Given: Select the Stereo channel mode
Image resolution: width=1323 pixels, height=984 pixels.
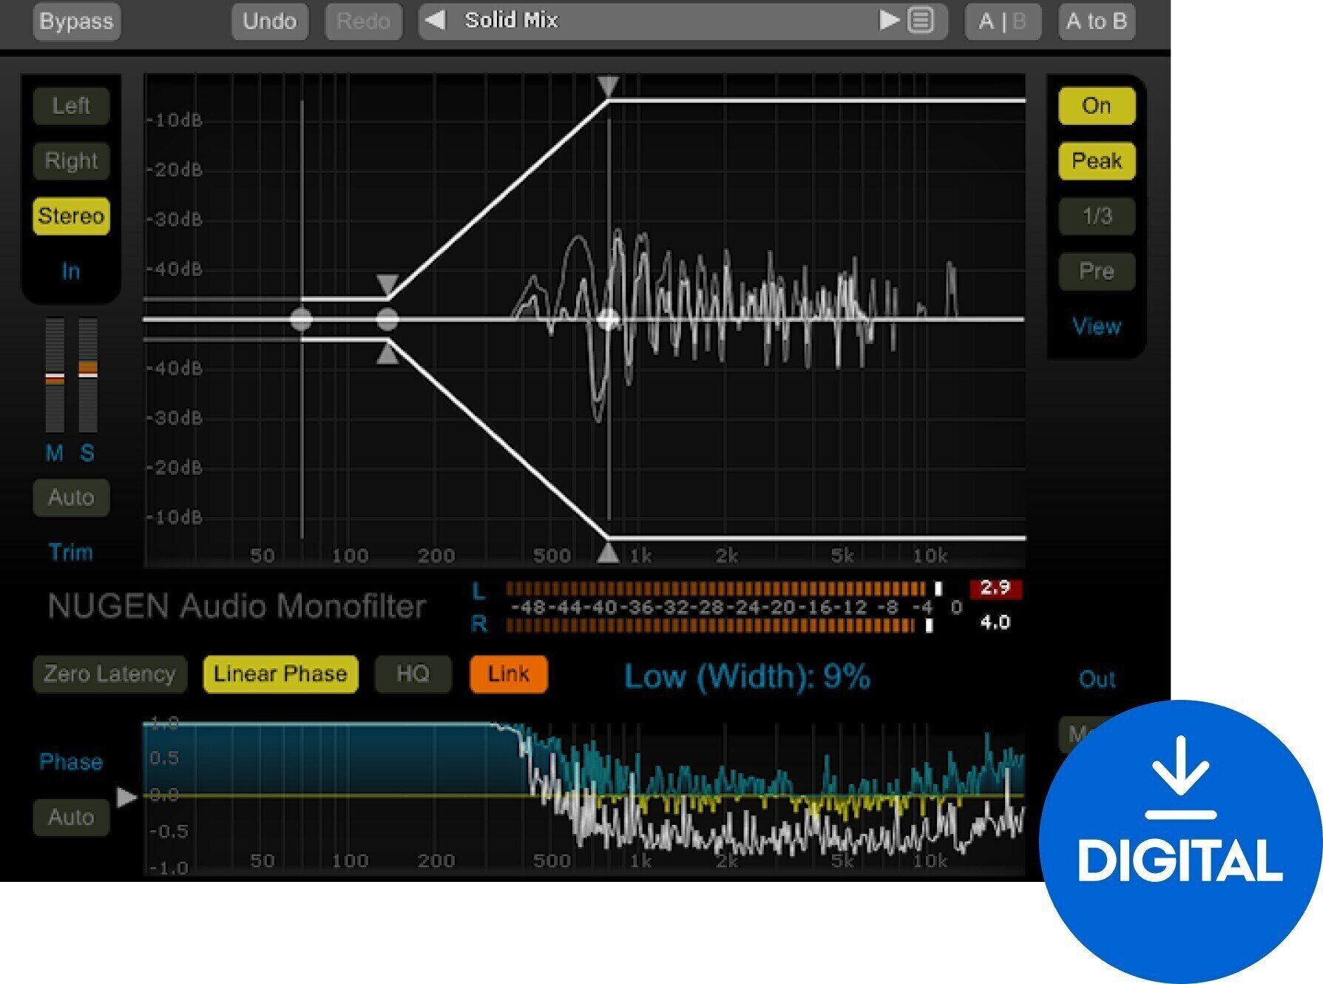Looking at the screenshot, I should (70, 216).
